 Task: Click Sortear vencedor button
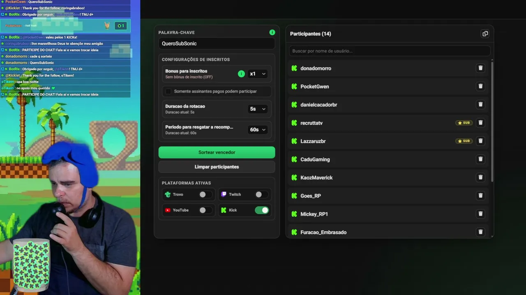[217, 152]
